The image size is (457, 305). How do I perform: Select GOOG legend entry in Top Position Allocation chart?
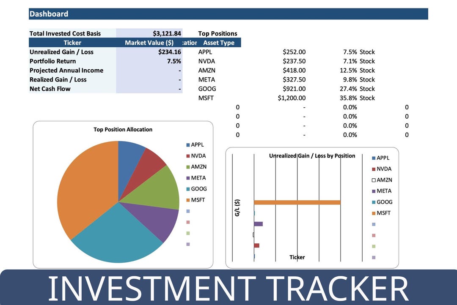click(197, 189)
